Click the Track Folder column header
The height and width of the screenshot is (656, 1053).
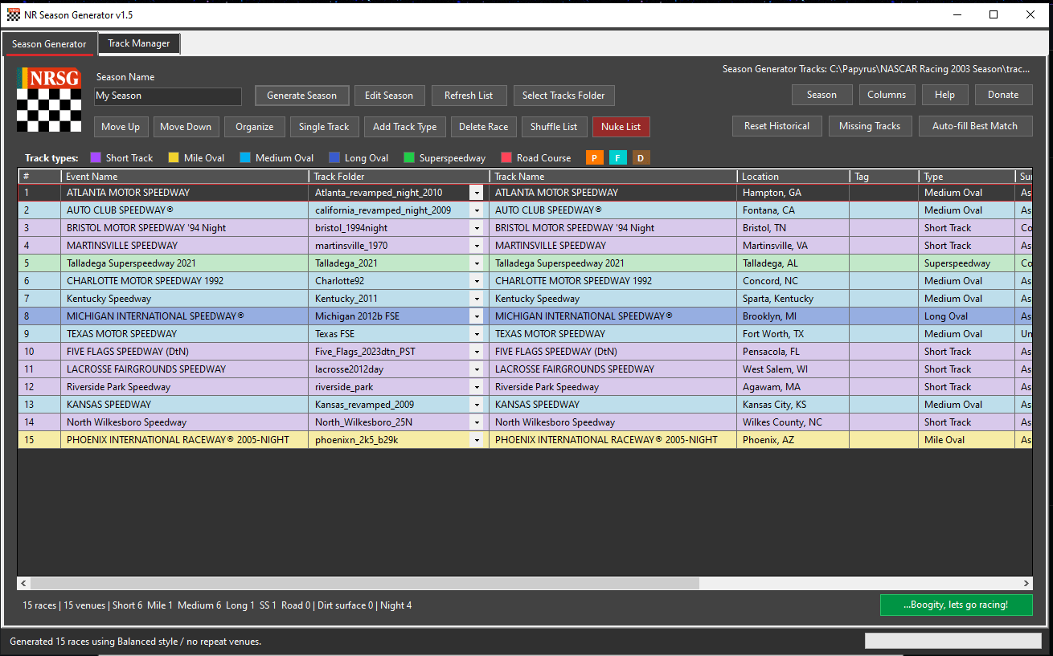pyautogui.click(x=399, y=177)
